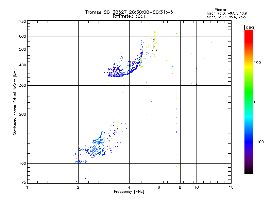
Task: Click the 'mean, sd,X: 85.6, 23.3' statistics line
Action: (226, 17)
